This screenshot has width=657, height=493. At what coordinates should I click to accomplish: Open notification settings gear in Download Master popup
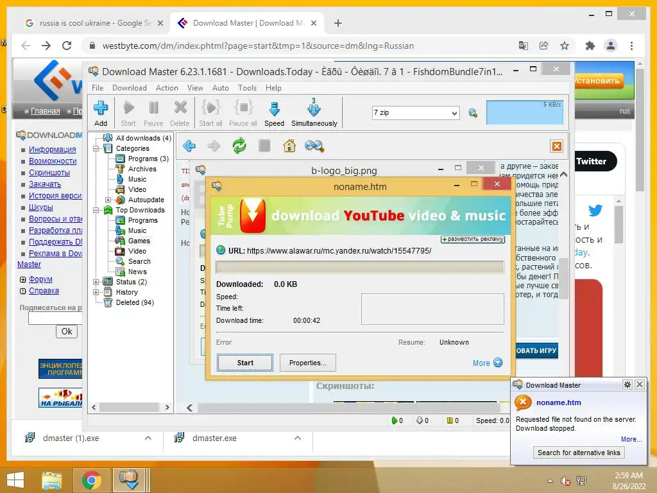point(627,385)
